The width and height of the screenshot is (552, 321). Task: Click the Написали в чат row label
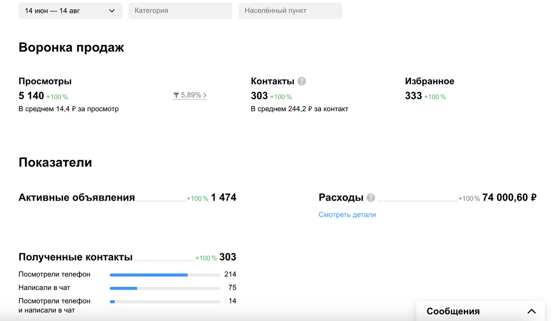(x=44, y=287)
